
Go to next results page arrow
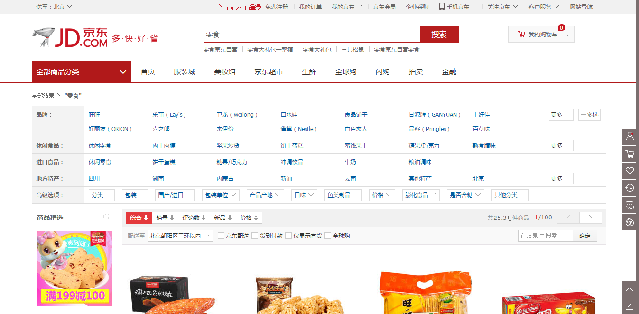(x=591, y=218)
